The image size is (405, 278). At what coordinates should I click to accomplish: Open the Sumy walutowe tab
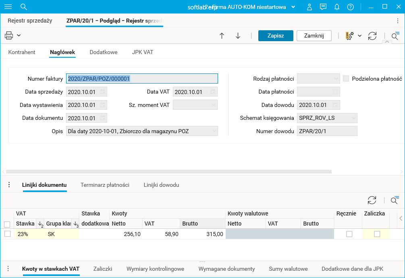click(288, 269)
